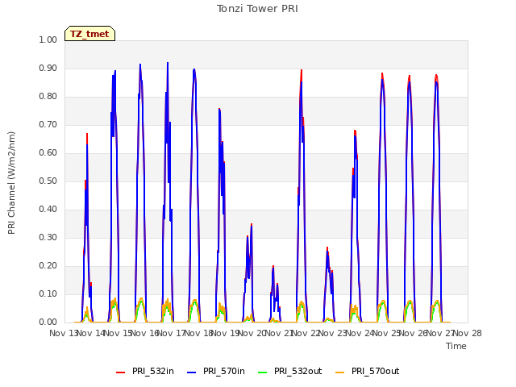Click the chart title Tonzi Tower PRI
516x387 pixels.
(x=257, y=9)
